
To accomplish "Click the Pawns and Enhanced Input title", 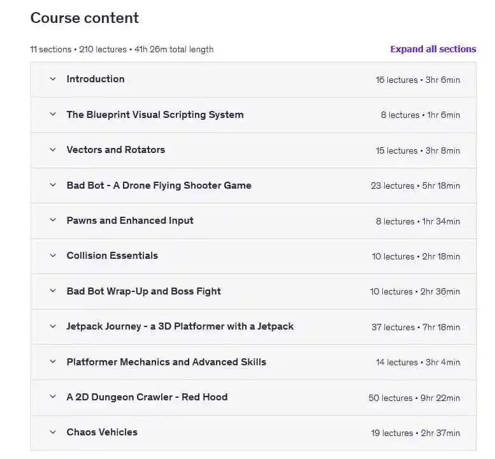I will (130, 221).
